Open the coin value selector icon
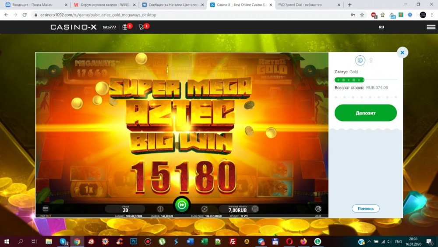 [x=255, y=209]
